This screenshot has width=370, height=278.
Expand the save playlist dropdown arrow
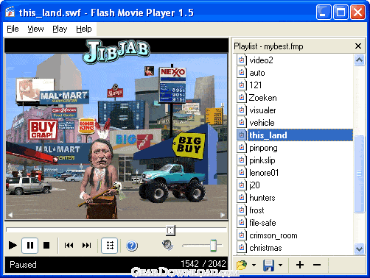click(280, 265)
